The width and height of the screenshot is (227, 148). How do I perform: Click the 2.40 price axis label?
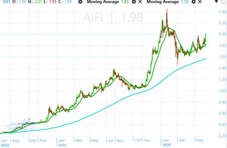[x=222, y=12]
